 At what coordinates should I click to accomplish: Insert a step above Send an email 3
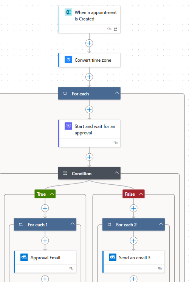coord(133,241)
